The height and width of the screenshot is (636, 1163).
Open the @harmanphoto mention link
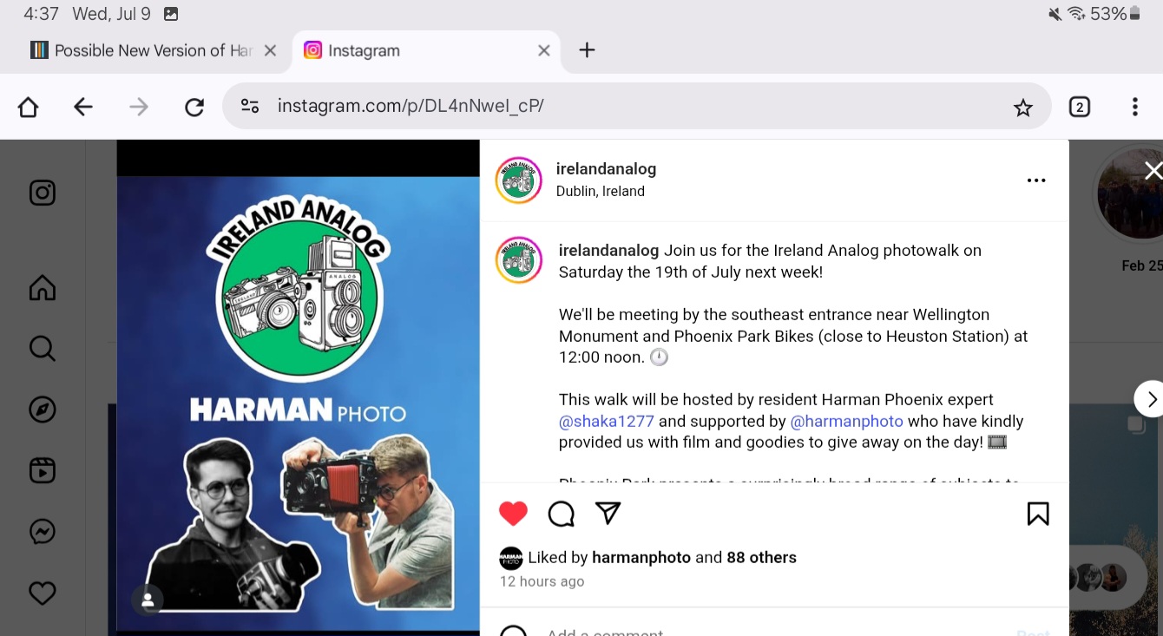[847, 421]
